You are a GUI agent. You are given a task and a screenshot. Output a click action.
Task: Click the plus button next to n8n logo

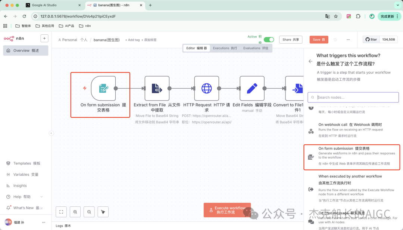pyautogui.click(x=44, y=39)
